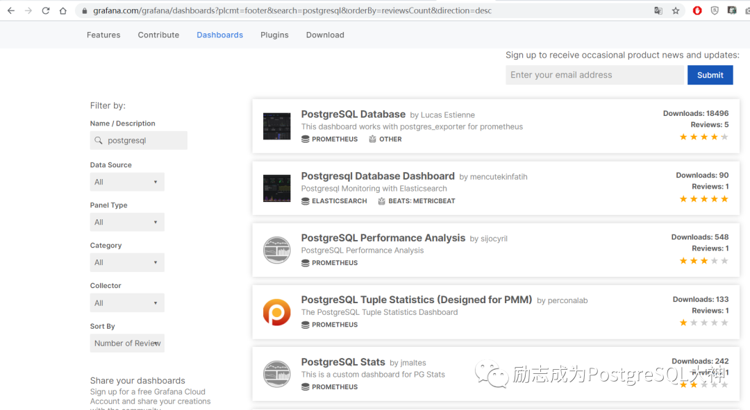Click the Prometheus database icon under PostgreSQL Database
The width and height of the screenshot is (750, 410).
tap(305, 139)
